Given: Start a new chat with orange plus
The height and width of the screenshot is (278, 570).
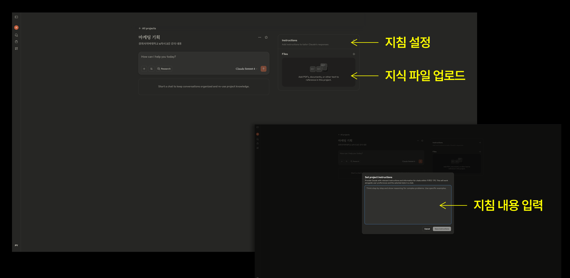Looking at the screenshot, I should 16,28.
